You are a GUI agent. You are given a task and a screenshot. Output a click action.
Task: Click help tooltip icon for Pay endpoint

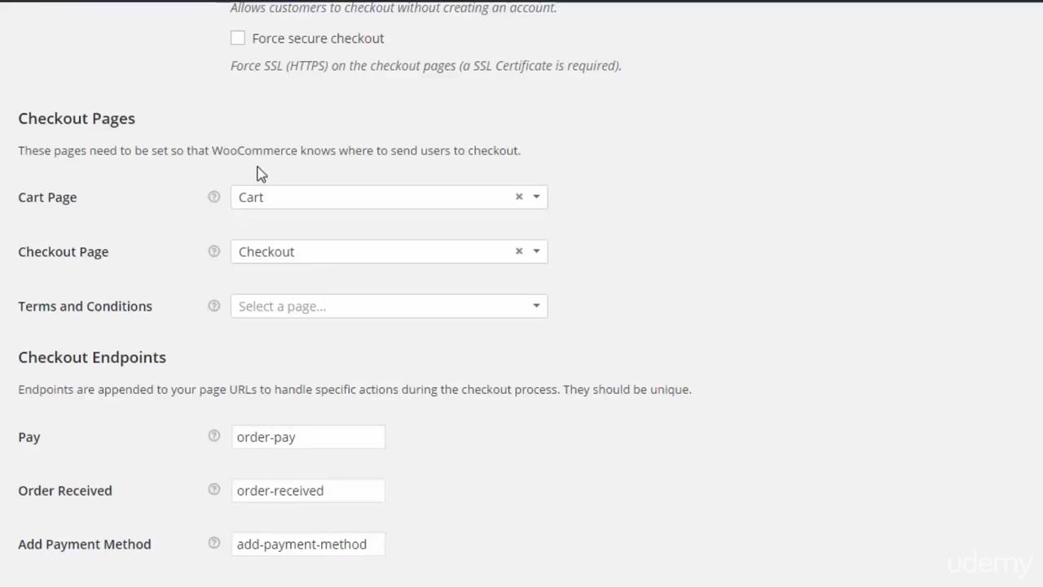coord(213,436)
